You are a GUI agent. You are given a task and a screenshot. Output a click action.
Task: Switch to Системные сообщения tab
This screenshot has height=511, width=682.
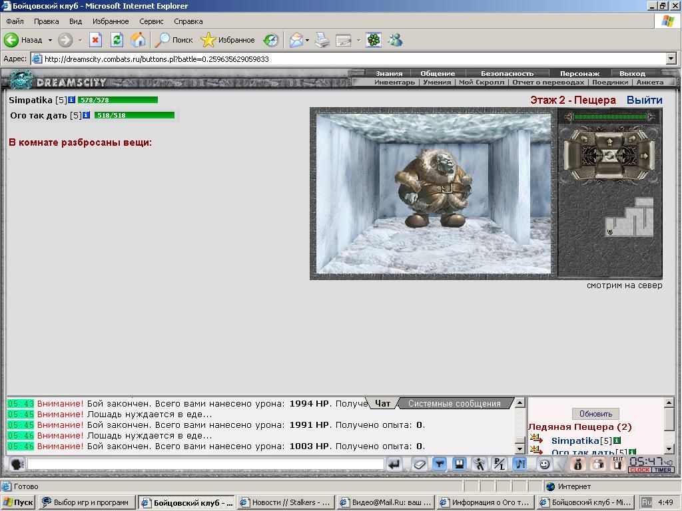(454, 403)
